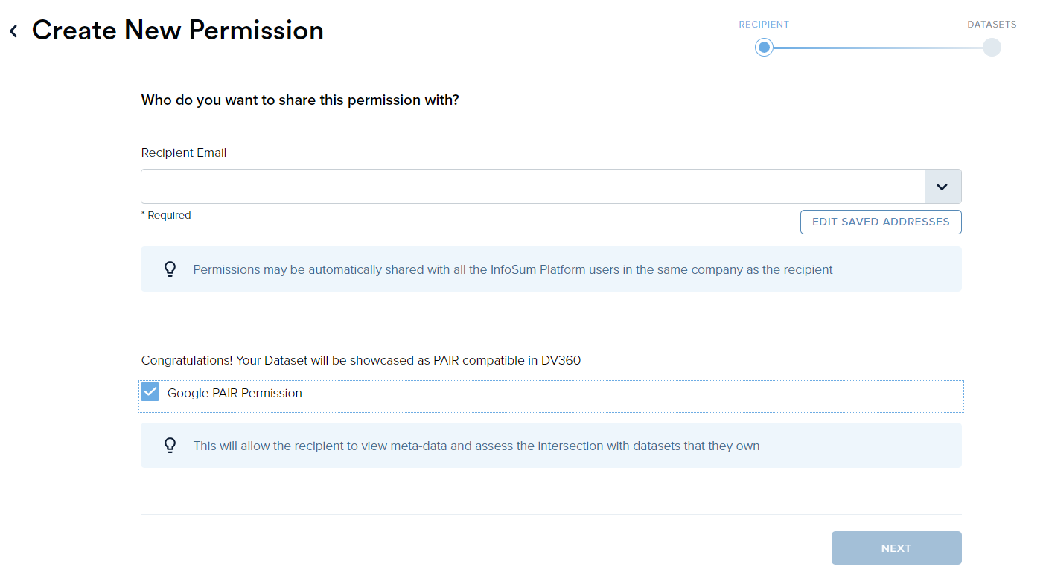Click the lightbulb icon beside the meta-data note
This screenshot has width=1046, height=581.
[x=170, y=446]
